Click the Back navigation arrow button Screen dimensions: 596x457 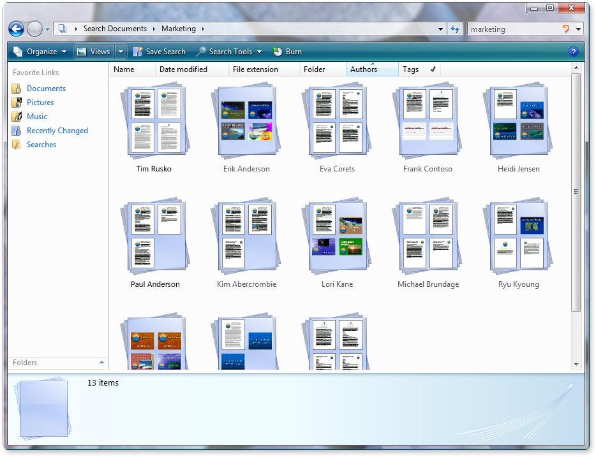coord(16,29)
